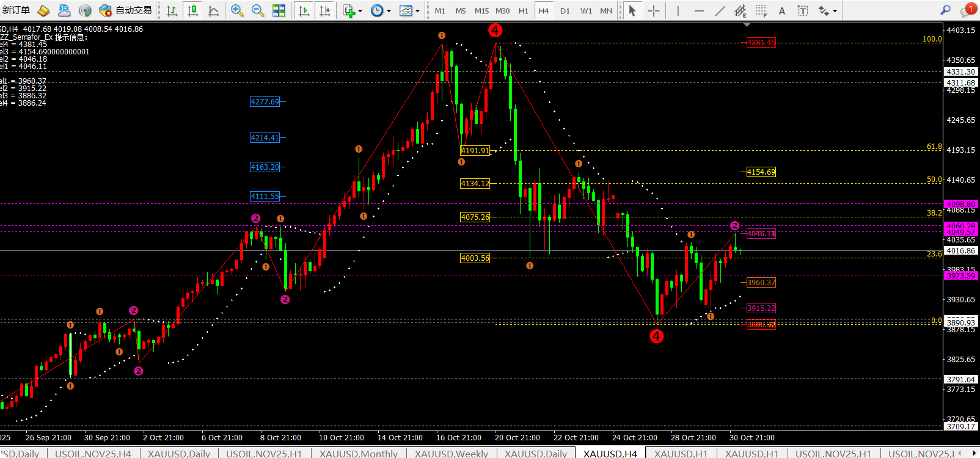Viewport: 980px width, 458px height.
Task: Click the orange 4075.26 price label
Action: click(475, 217)
